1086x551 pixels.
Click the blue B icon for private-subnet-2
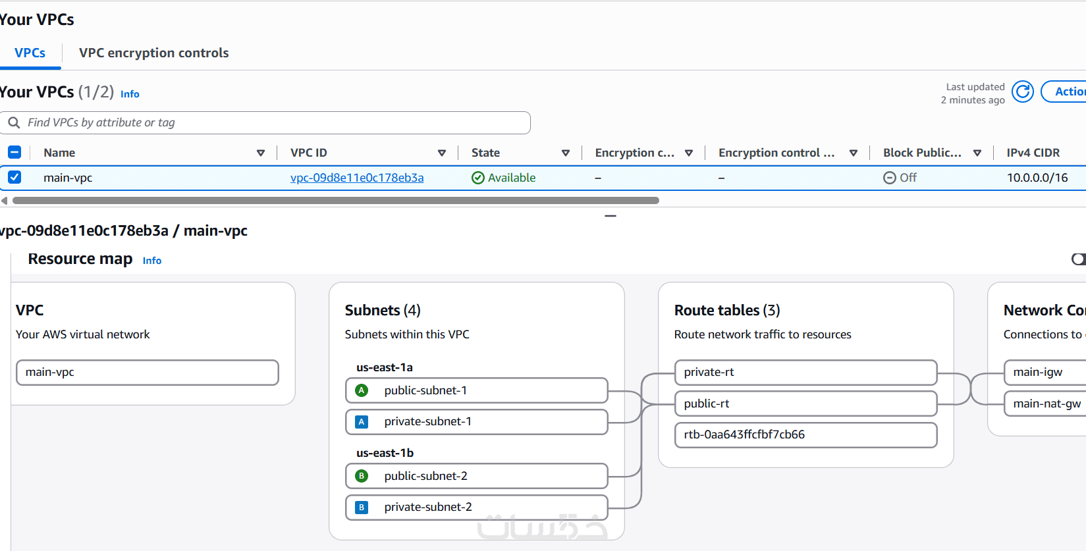362,508
